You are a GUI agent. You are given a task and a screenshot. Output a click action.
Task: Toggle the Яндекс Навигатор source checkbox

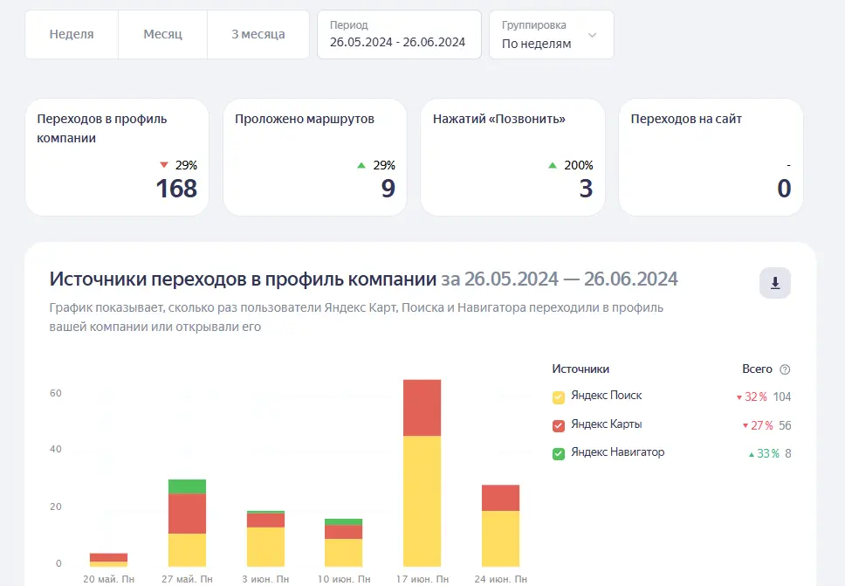coord(559,454)
